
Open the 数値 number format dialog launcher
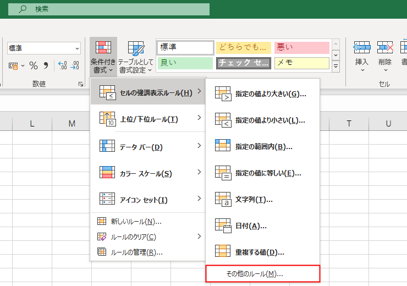pyautogui.click(x=81, y=84)
